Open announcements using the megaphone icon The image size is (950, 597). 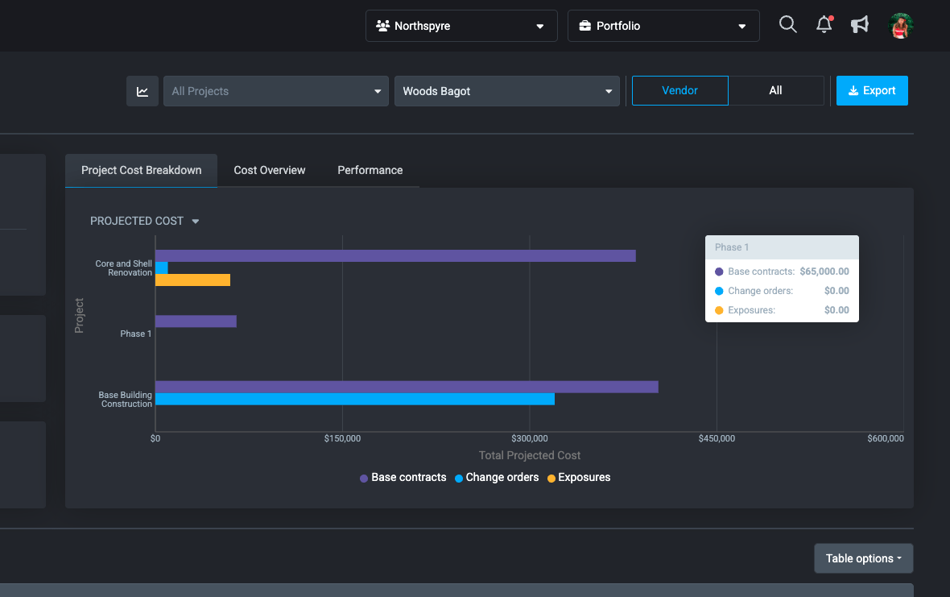tap(859, 25)
